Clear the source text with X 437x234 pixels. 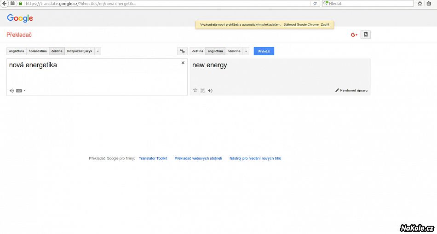[183, 63]
